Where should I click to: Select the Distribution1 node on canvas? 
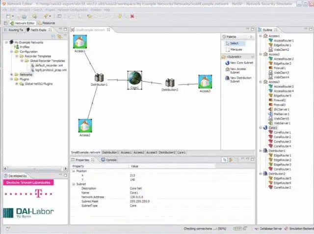(99, 77)
